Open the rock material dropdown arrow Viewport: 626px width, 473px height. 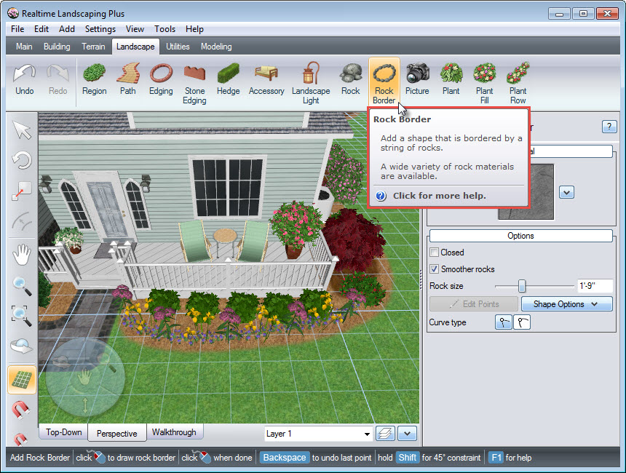click(x=566, y=192)
